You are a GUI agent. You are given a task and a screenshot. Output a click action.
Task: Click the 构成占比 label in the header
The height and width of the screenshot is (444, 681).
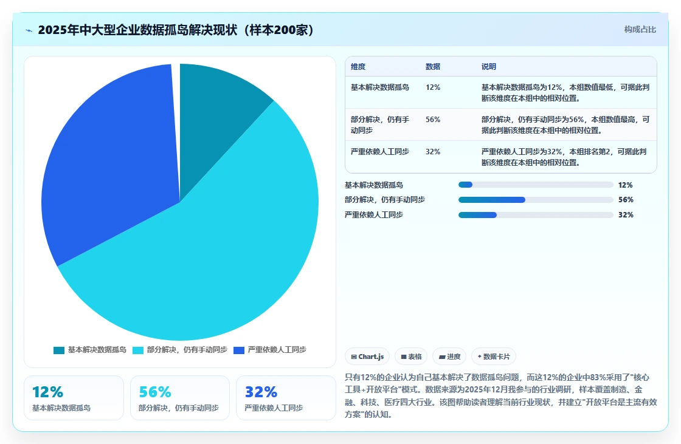click(640, 30)
